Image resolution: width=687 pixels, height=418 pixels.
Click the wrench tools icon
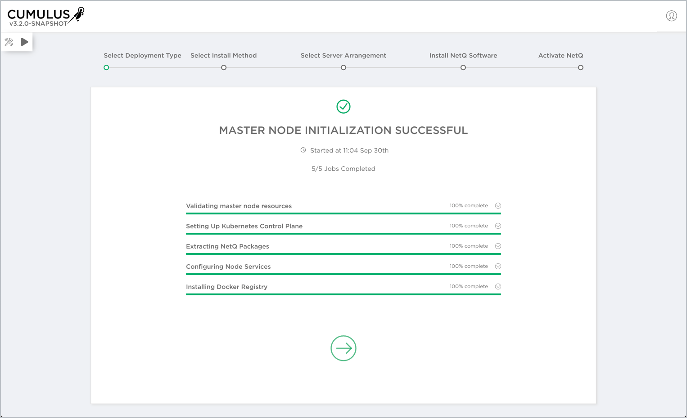(9, 42)
